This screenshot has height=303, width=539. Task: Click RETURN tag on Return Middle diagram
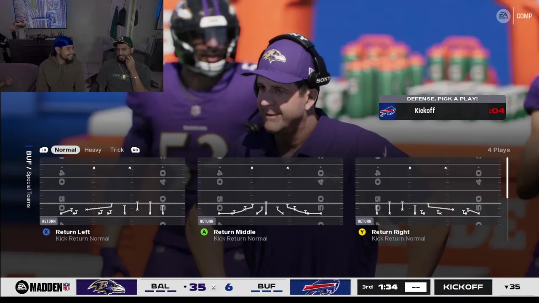206,221
